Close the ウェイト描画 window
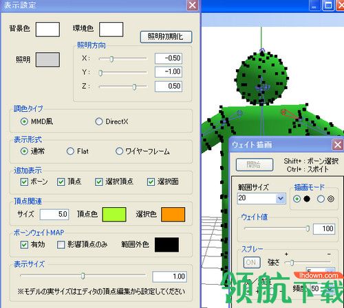 click(x=338, y=145)
